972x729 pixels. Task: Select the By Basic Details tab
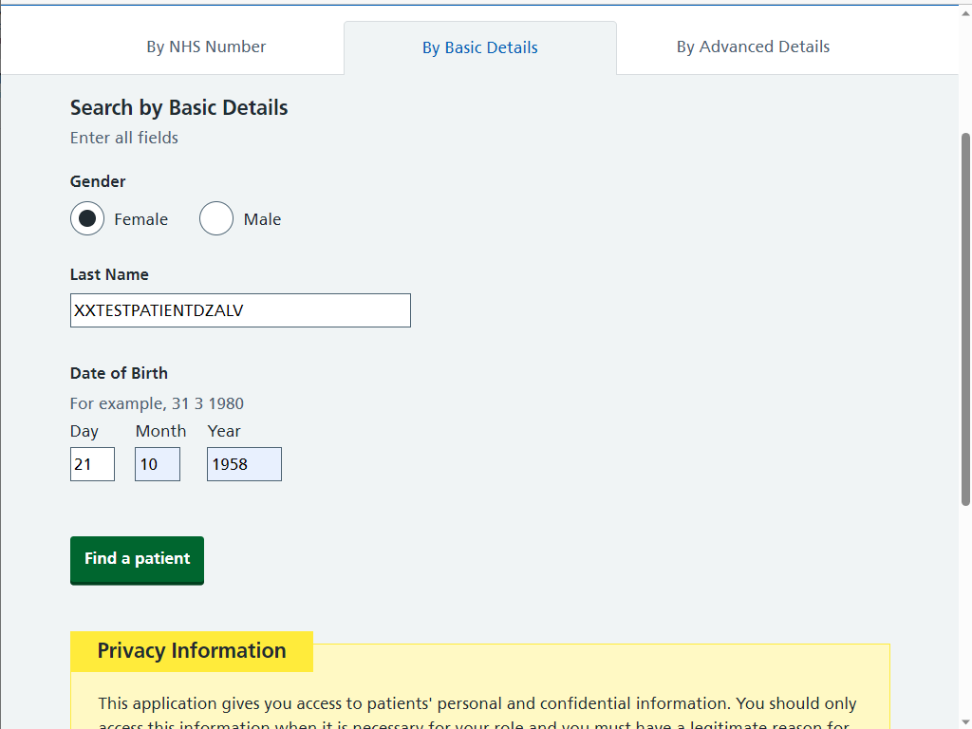[479, 47]
